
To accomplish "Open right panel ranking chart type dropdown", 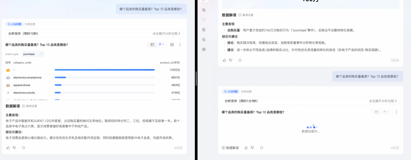I will pyautogui.click(x=386, y=112).
